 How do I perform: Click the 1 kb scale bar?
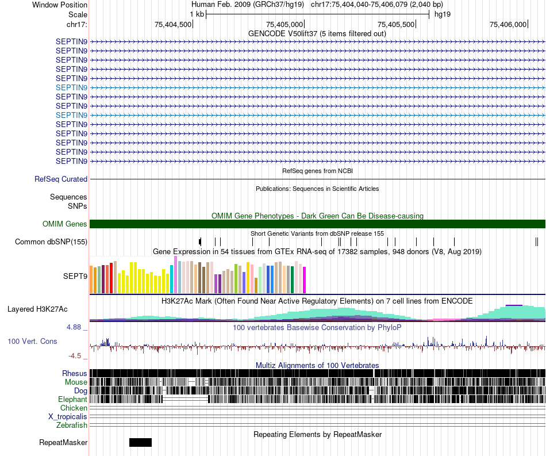coord(317,14)
